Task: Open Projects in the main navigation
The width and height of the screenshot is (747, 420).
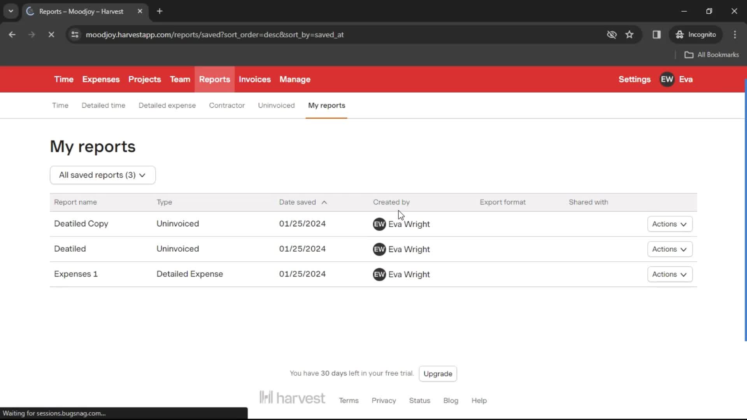Action: pos(145,79)
